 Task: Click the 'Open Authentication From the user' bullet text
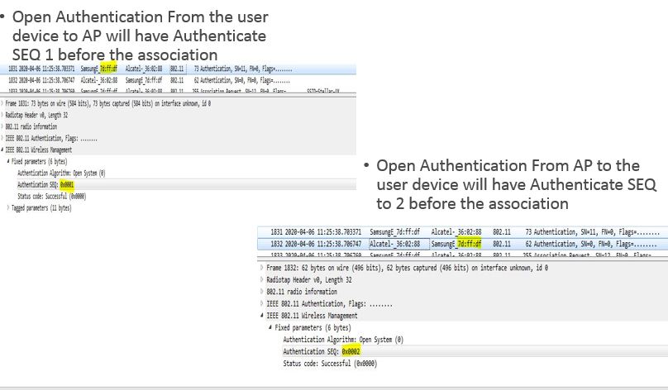click(x=141, y=36)
